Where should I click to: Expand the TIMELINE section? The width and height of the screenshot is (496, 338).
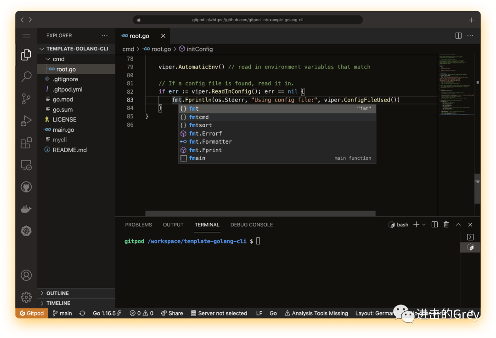76,303
